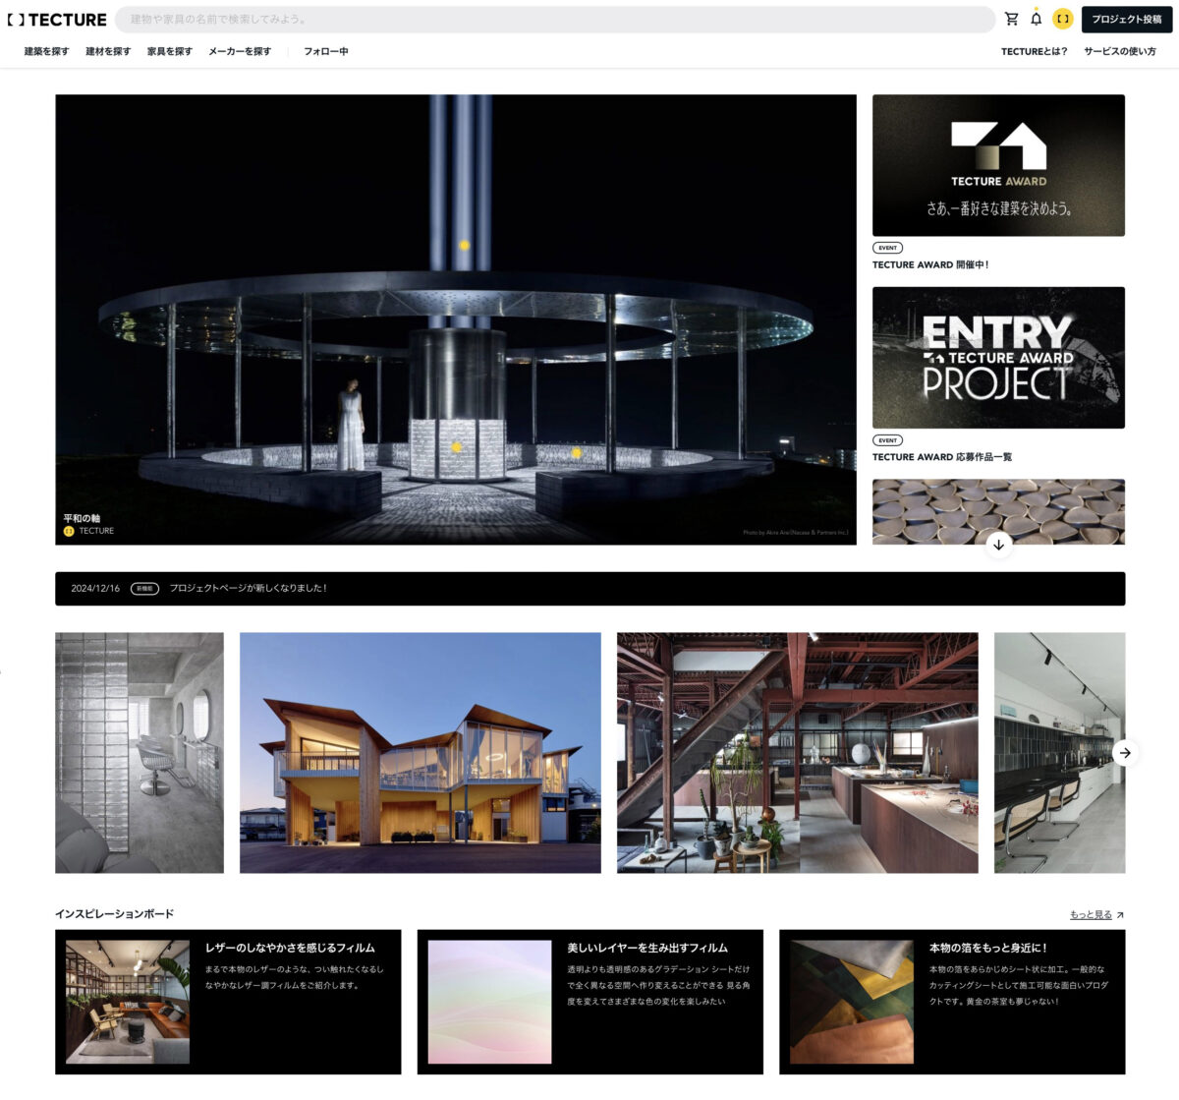Select 家具を探す in the navigation bar
This screenshot has width=1179, height=1100.
coord(171,51)
